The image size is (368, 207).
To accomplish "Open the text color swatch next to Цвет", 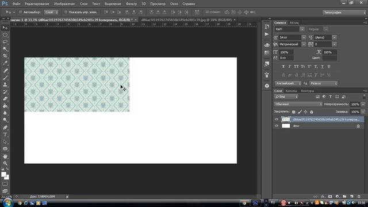I will [x=329, y=57].
